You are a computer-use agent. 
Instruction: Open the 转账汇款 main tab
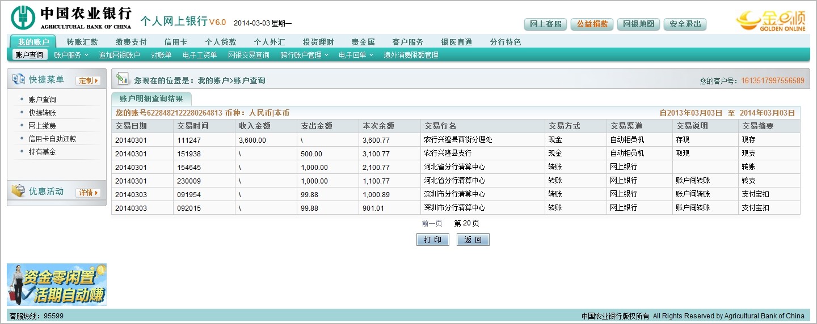(x=82, y=42)
